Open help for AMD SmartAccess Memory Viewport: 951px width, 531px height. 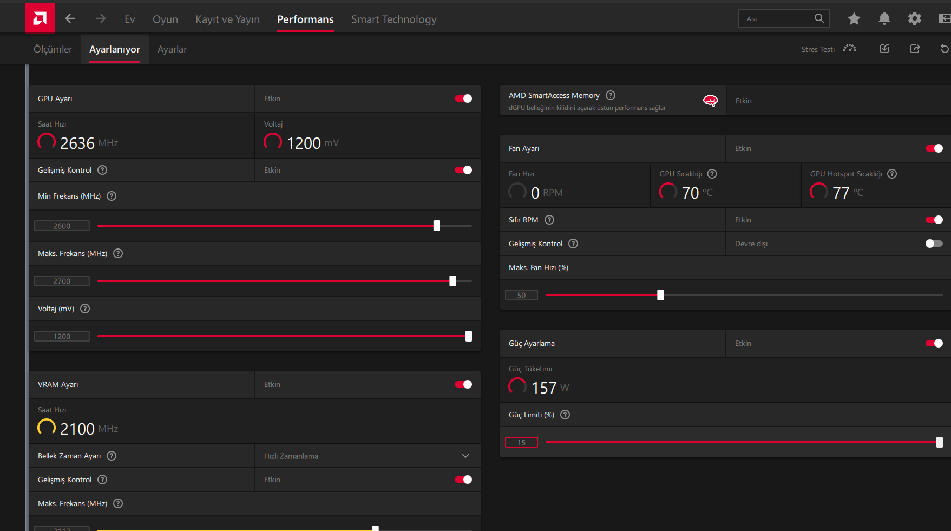[611, 95]
